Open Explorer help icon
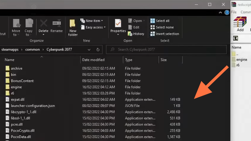This screenshot has width=251, height=141. (x=227, y=12)
